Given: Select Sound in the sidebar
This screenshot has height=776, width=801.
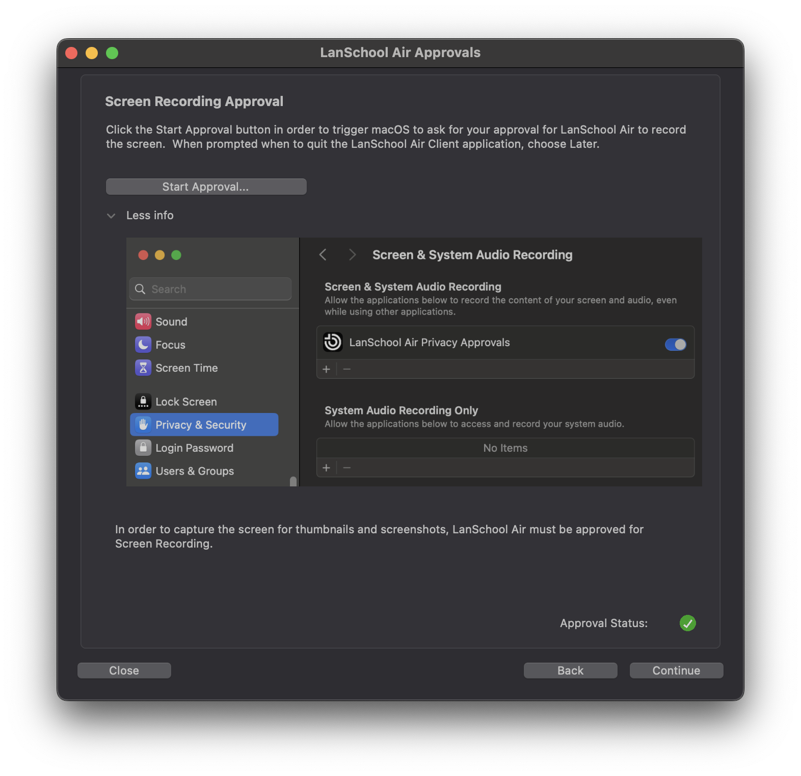Looking at the screenshot, I should coord(204,322).
